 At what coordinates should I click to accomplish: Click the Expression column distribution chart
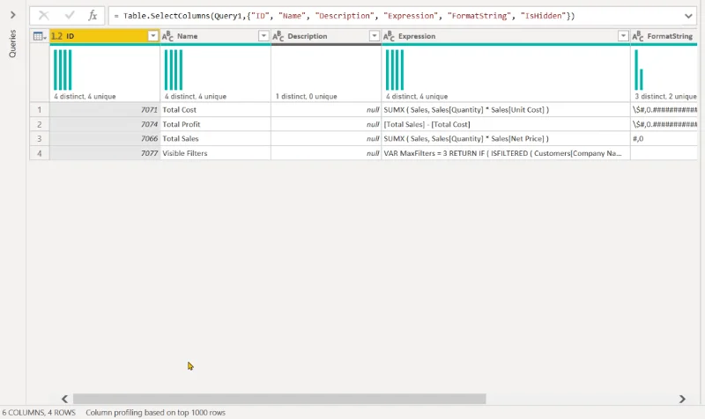(x=394, y=70)
